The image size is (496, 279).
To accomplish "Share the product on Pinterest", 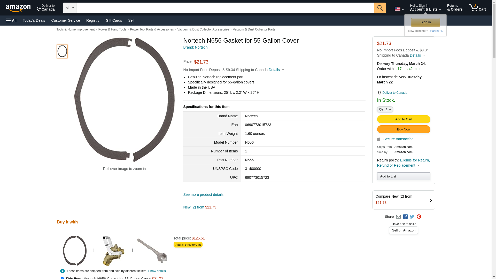I will coord(419,217).
